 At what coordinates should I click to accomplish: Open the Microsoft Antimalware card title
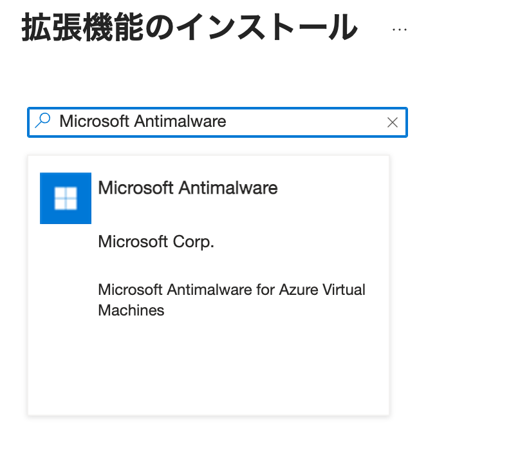click(x=187, y=188)
